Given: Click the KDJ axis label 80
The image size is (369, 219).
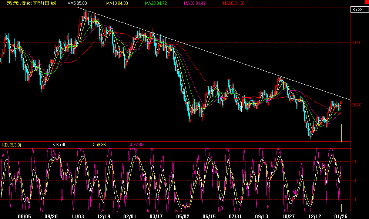Looking at the screenshot, I should tap(353, 162).
